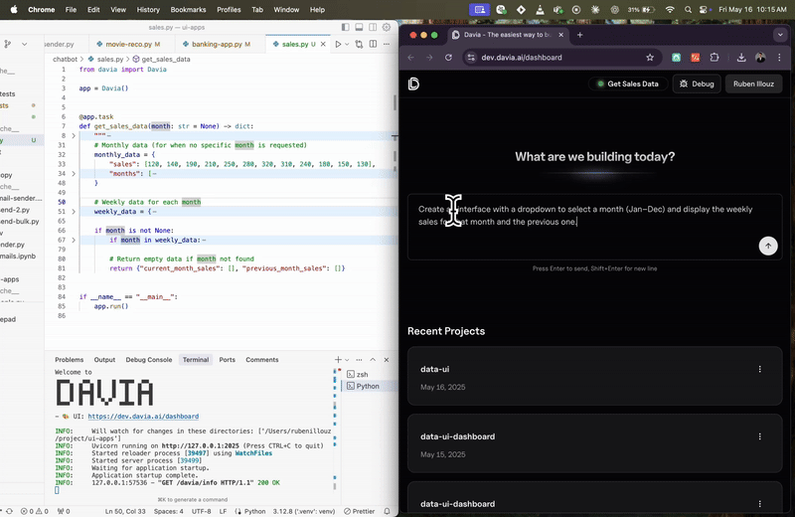Click the site information icon in address bar
Viewport: 795px width, 517px height.
point(471,58)
